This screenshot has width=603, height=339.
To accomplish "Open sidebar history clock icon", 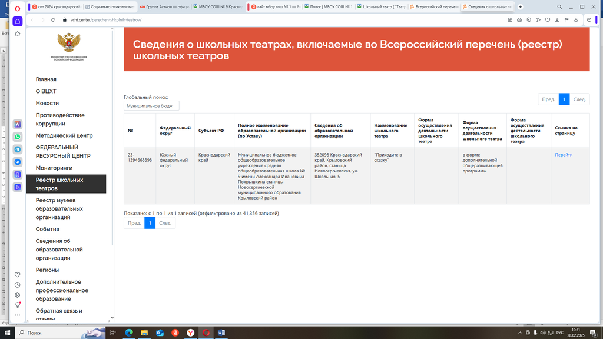I will click(x=18, y=285).
